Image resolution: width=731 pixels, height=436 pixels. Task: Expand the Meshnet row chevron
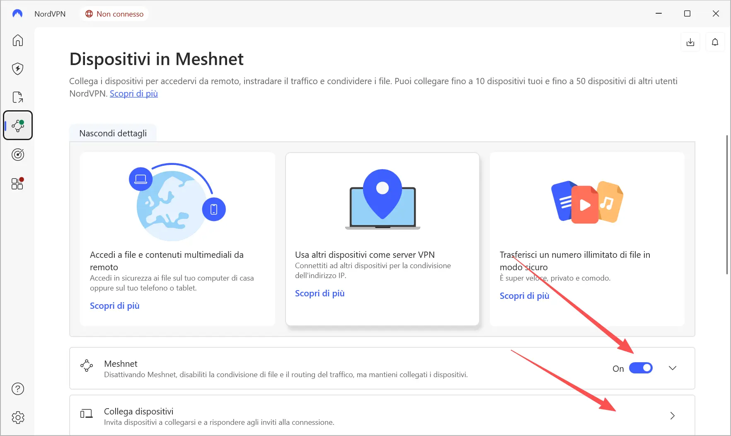tap(672, 368)
